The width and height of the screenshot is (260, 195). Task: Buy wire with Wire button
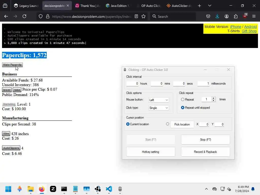[x=6, y=134]
